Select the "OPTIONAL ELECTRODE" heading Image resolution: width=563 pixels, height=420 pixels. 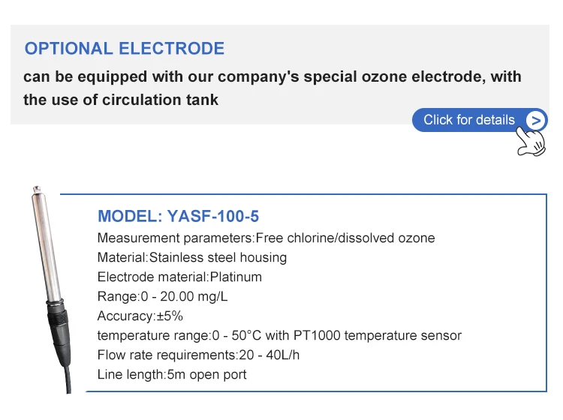125,49
